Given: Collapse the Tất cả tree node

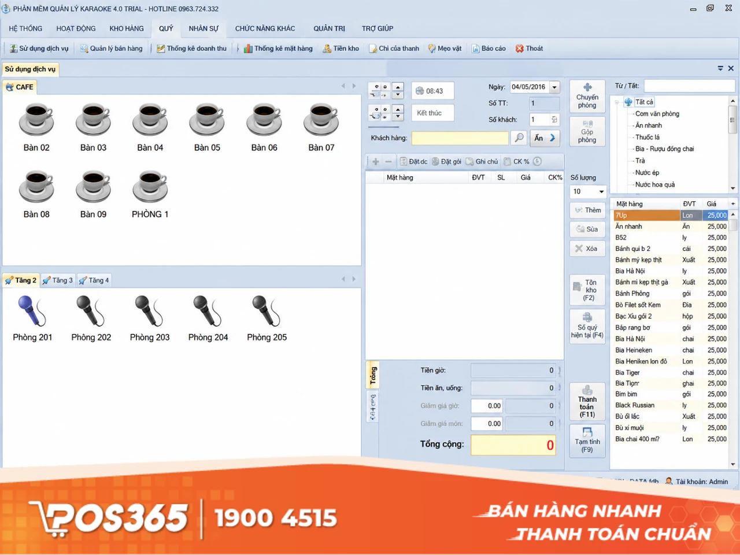Looking at the screenshot, I should [x=617, y=102].
